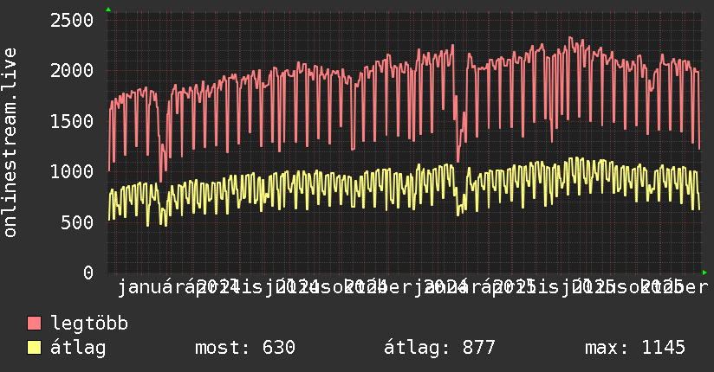The image size is (714, 372).
Task: Select the átlag legend label beside yellow swatch
Action: [x=78, y=348]
